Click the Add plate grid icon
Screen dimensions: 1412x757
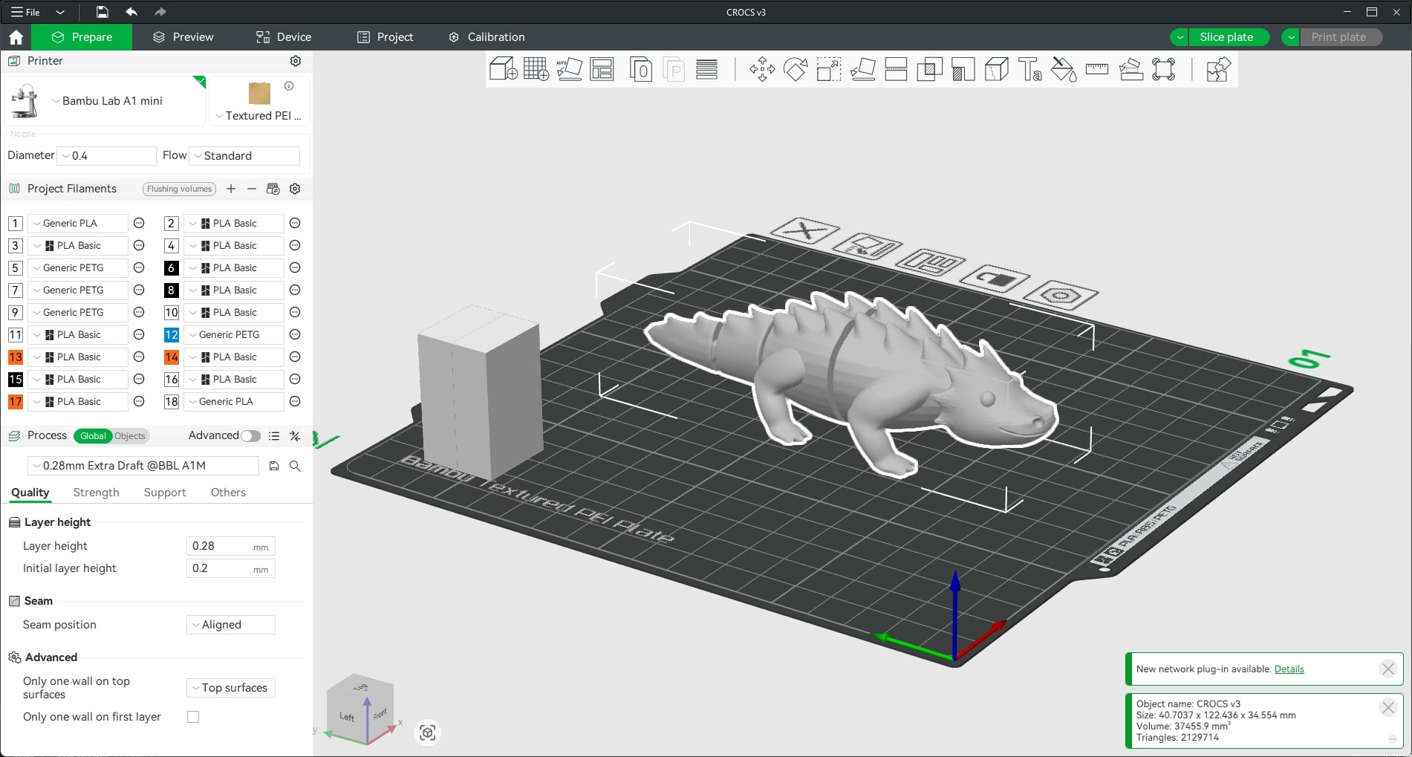(x=536, y=69)
